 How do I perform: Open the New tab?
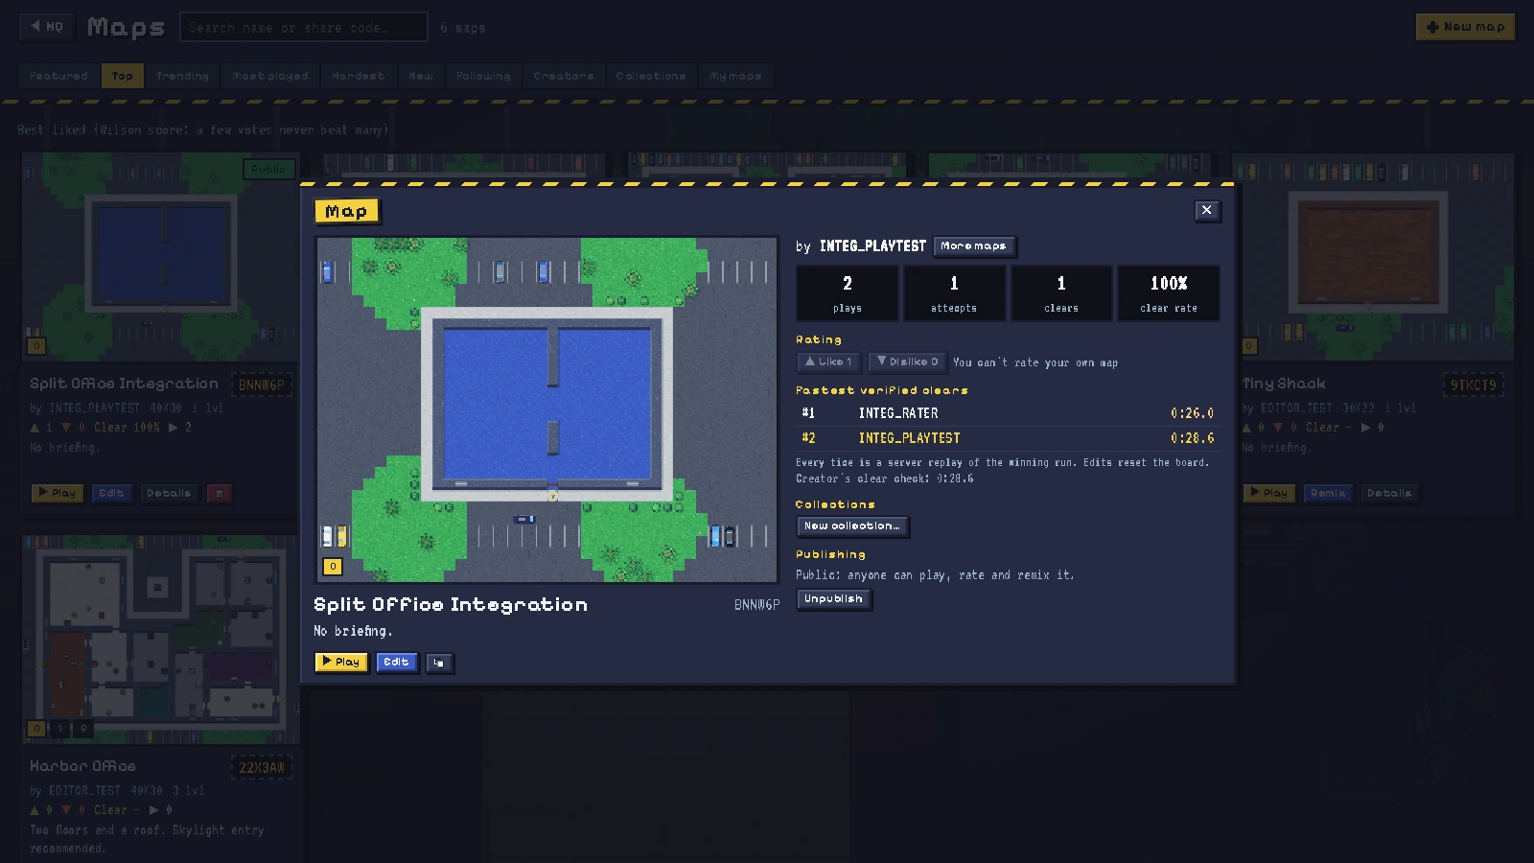click(x=421, y=76)
